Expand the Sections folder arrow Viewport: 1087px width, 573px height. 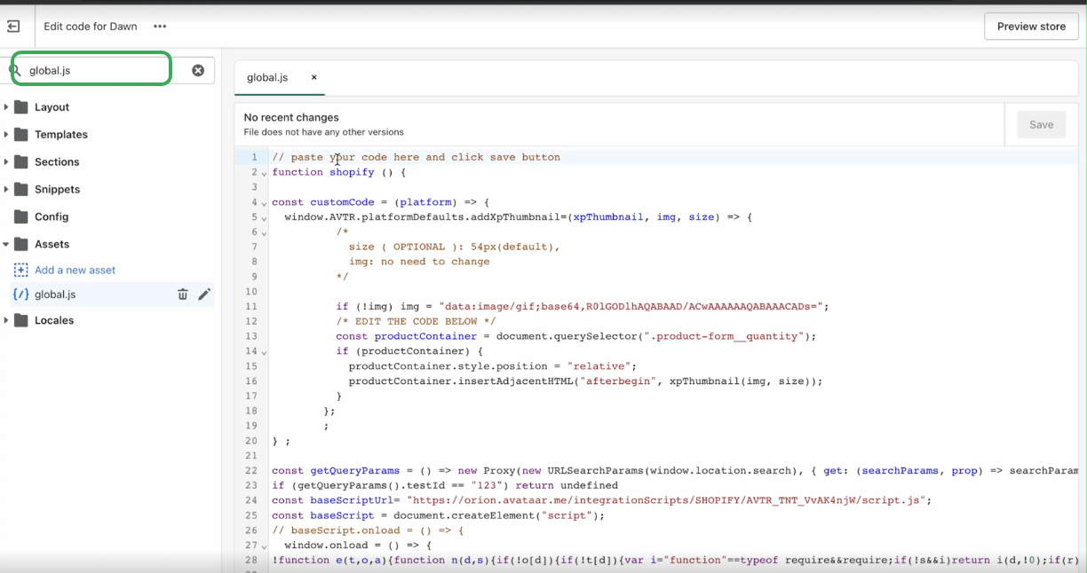pyautogui.click(x=6, y=162)
